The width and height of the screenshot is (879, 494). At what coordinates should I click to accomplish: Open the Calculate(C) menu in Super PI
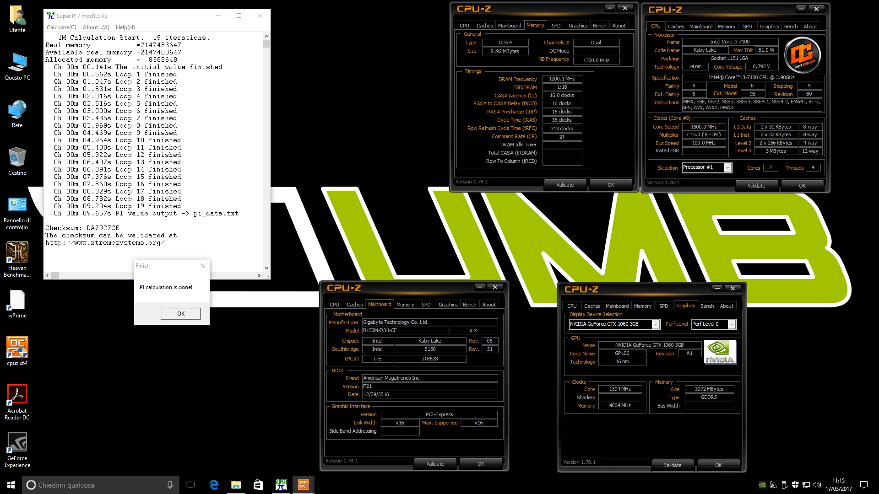tap(61, 27)
